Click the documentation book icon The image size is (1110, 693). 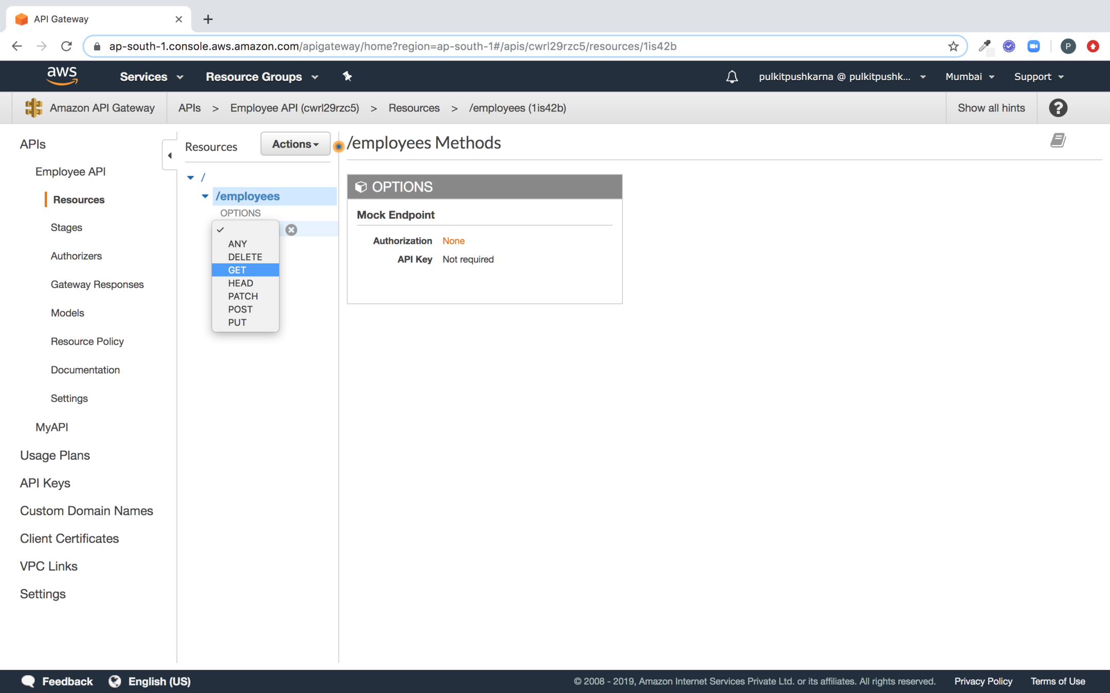[1058, 140]
